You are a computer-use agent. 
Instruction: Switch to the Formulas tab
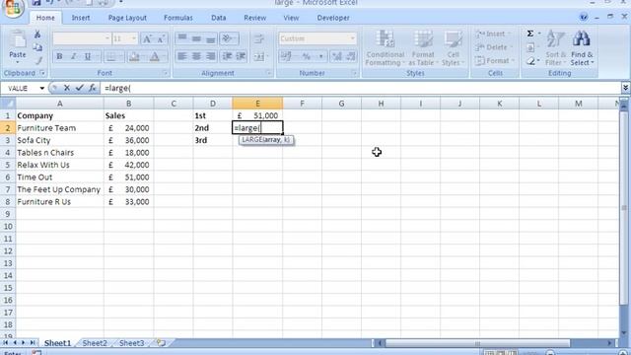178,18
